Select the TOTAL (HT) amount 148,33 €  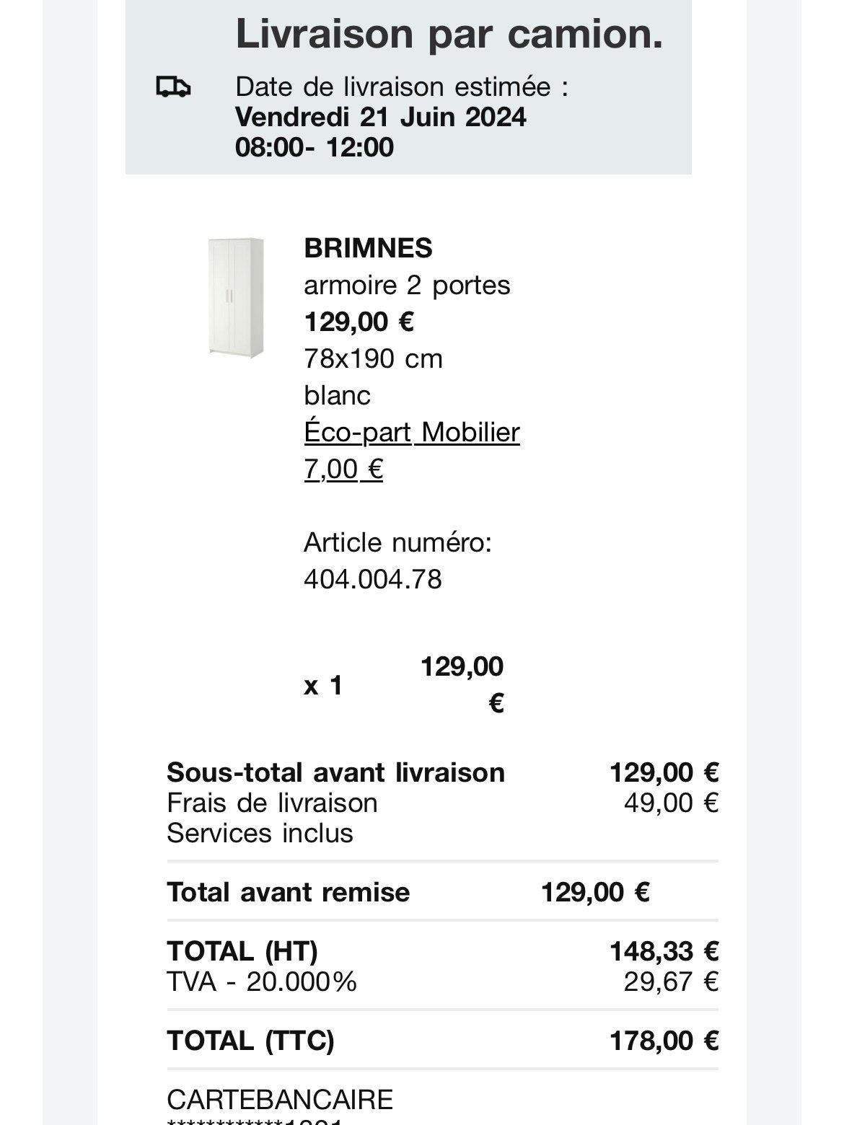point(664,951)
